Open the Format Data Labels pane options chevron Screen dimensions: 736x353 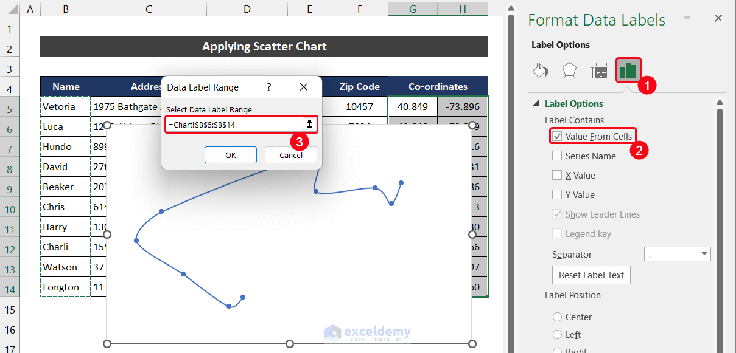688,19
